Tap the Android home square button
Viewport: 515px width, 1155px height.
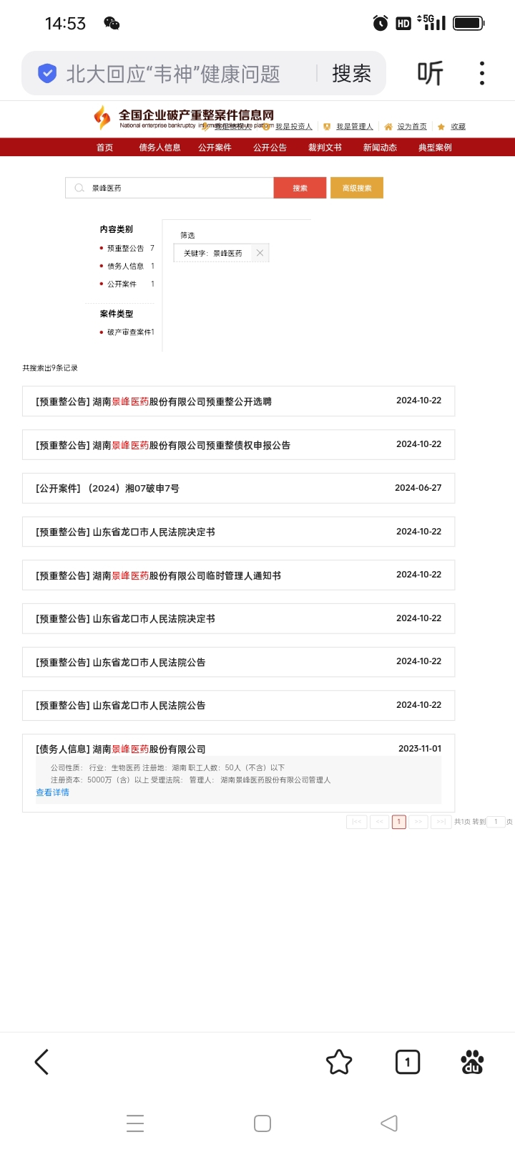pos(263,1123)
